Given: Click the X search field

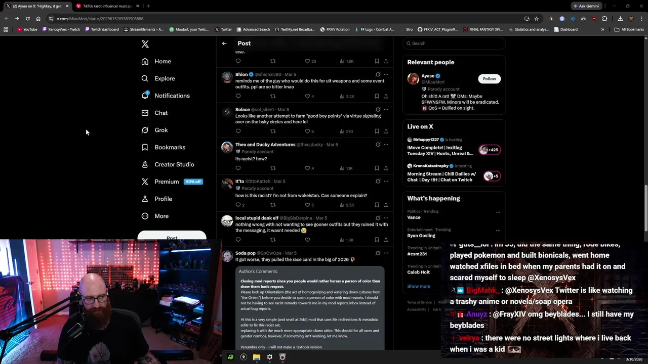Looking at the screenshot, I should coord(454,43).
